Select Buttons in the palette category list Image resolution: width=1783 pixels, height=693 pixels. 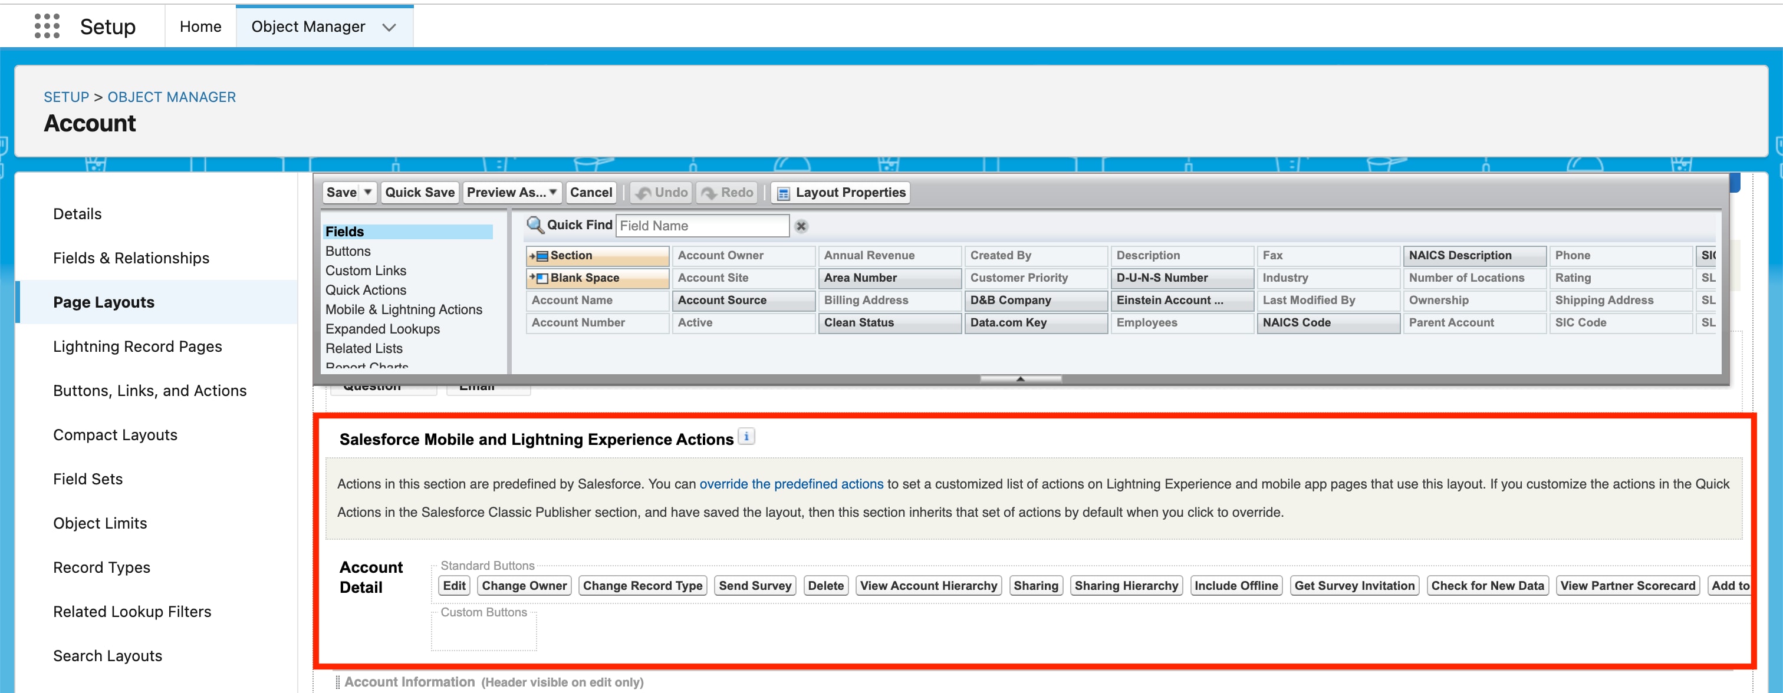(x=348, y=251)
